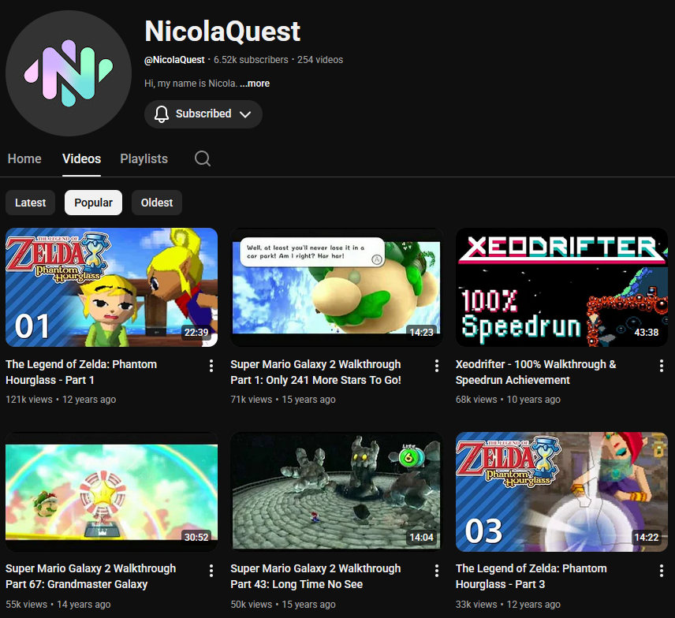Click the 6.52k subscribers text

click(251, 60)
